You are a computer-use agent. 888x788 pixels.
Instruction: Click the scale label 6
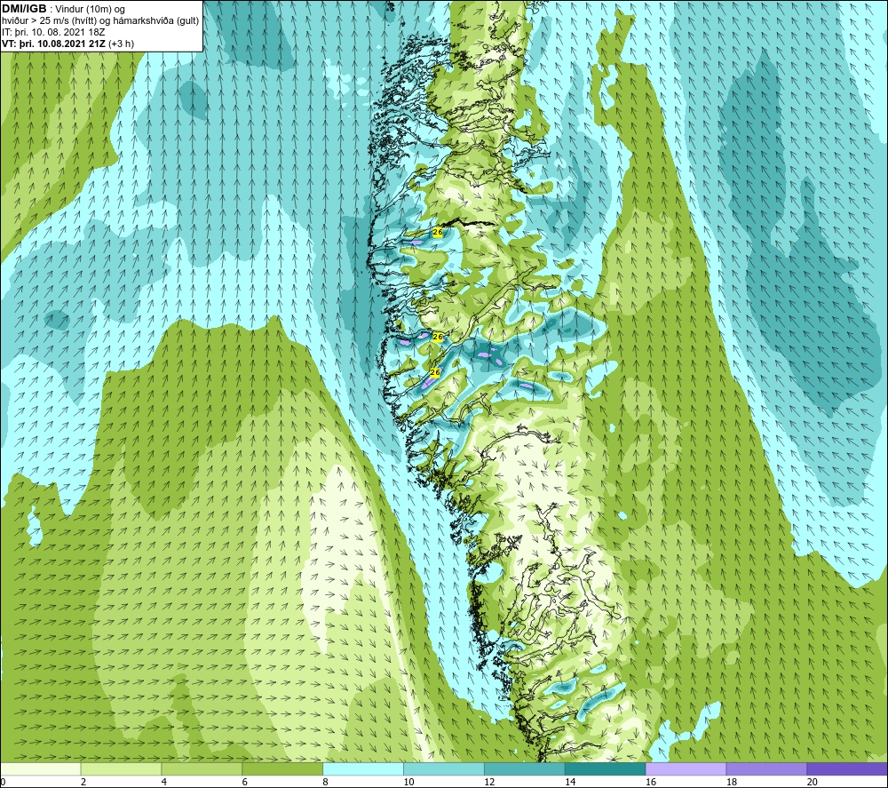tap(245, 782)
